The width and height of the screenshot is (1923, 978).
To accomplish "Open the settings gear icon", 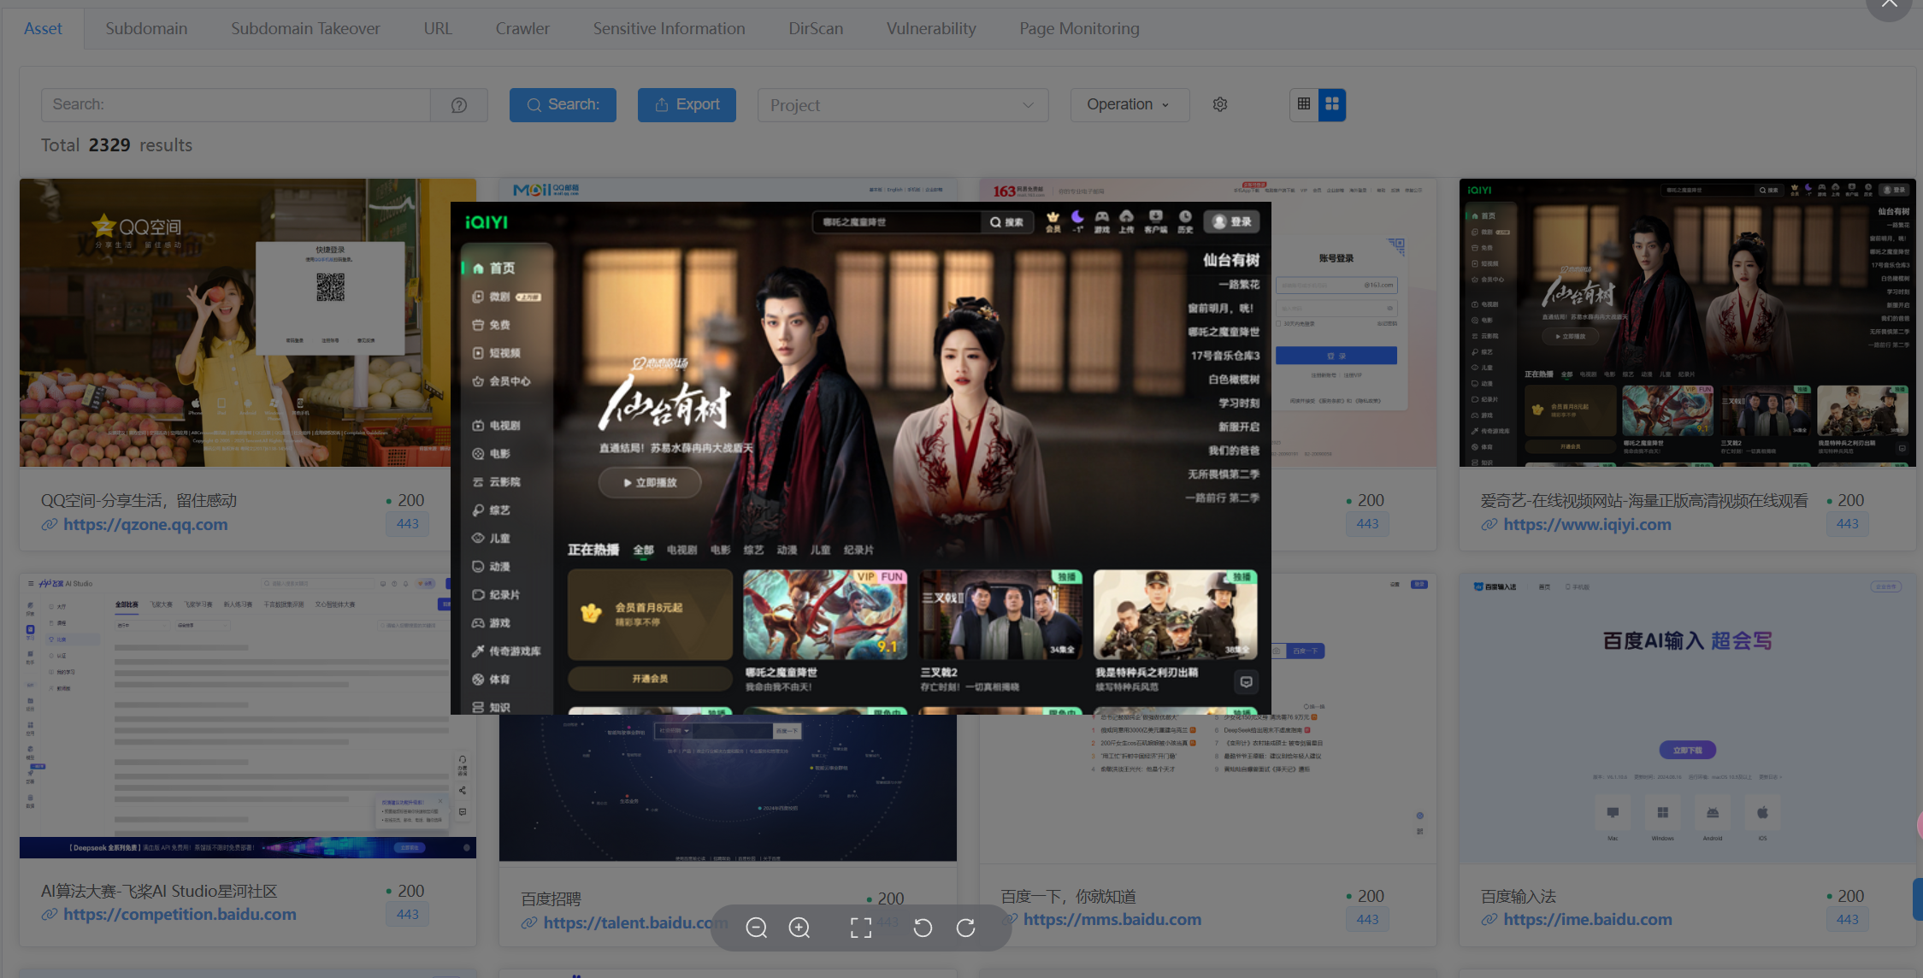I will point(1220,104).
